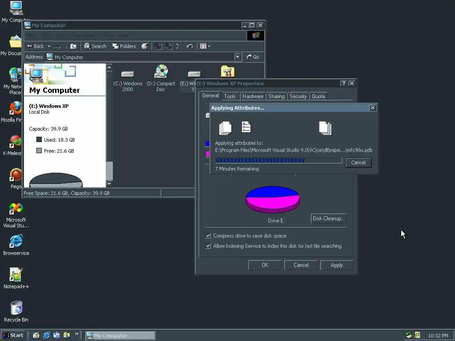Go up one folder level
Image resolution: width=455 pixels, height=341 pixels.
pos(73,46)
